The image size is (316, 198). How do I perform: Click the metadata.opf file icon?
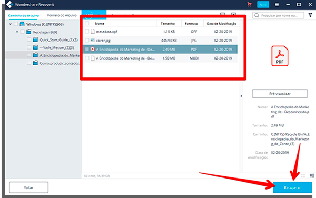click(x=93, y=32)
